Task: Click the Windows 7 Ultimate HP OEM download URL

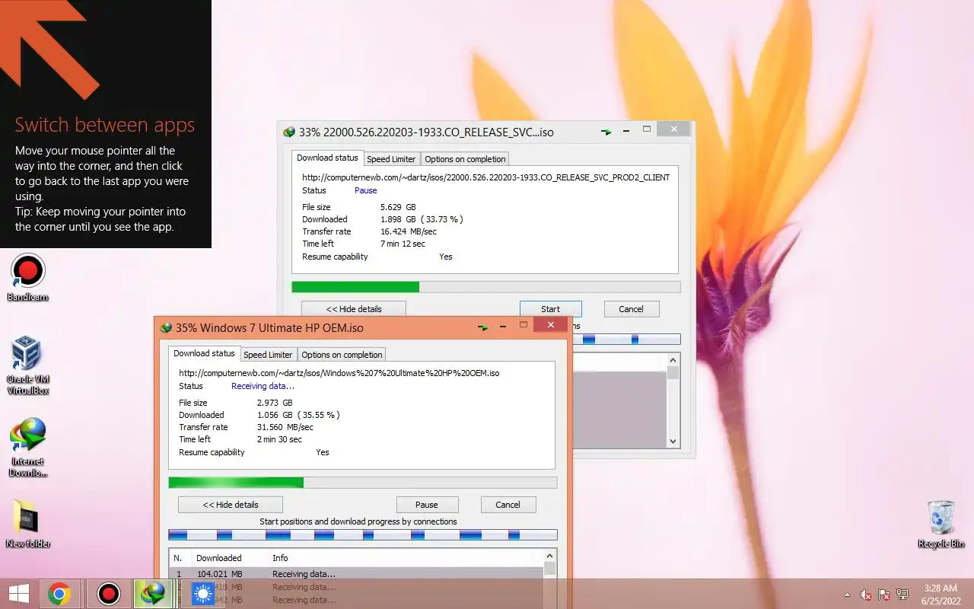Action: [x=339, y=373]
